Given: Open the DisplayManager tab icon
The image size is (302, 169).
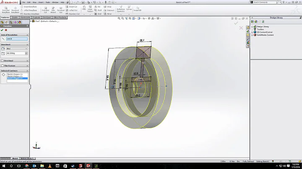Looking at the screenshot, I should pos(20,22).
